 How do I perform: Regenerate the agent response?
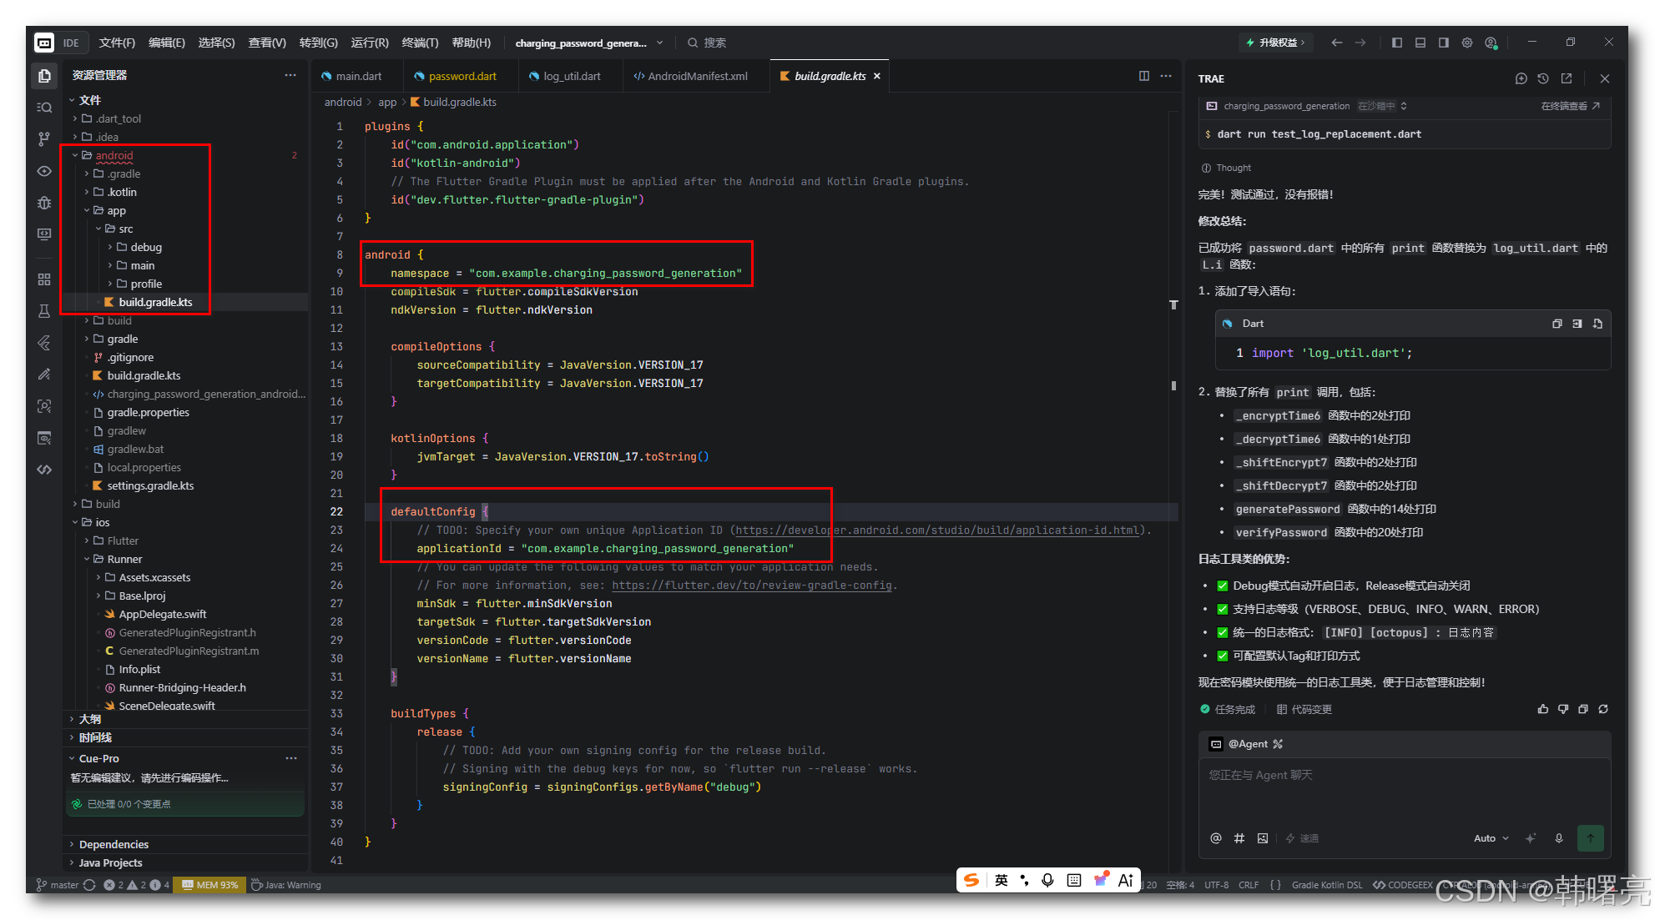pos(1603,709)
